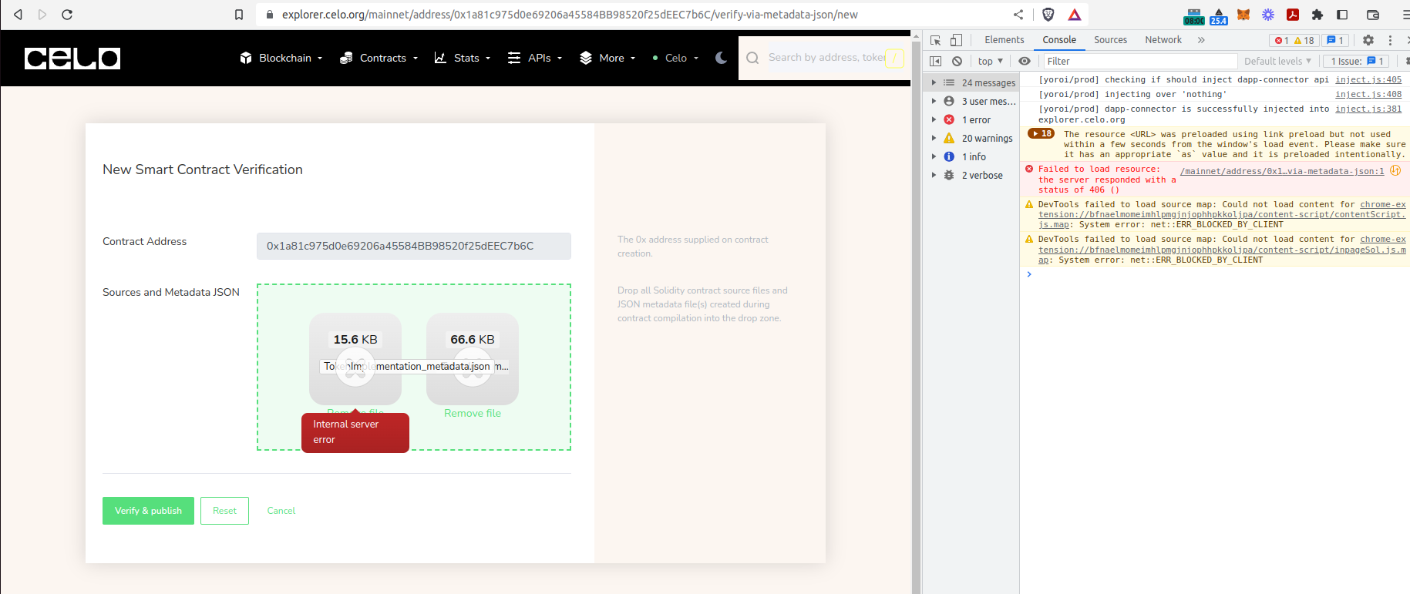Toggle live expression eye icon
The image size is (1410, 594).
coord(1025,61)
